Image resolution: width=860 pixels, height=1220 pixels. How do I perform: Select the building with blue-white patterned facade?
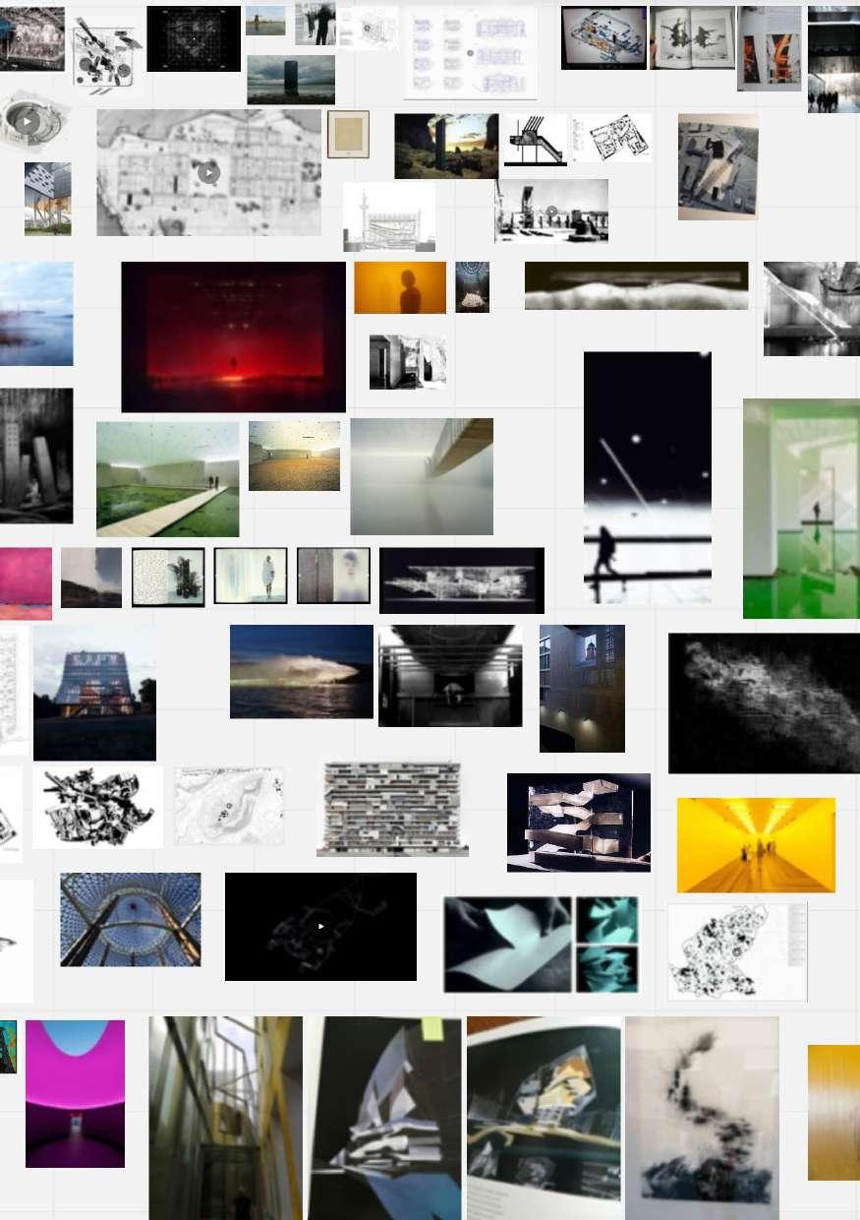tap(47, 199)
